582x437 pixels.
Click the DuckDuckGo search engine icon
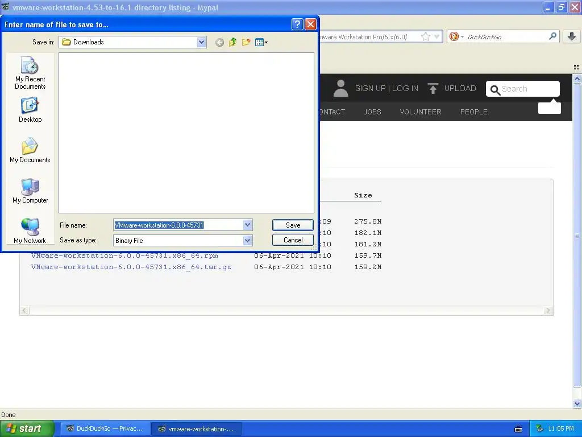pos(454,36)
